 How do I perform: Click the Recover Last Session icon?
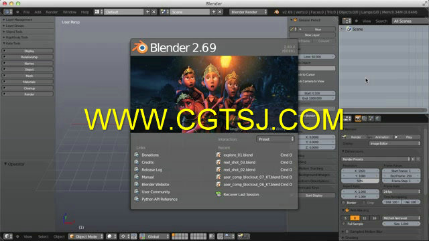coord(219,194)
